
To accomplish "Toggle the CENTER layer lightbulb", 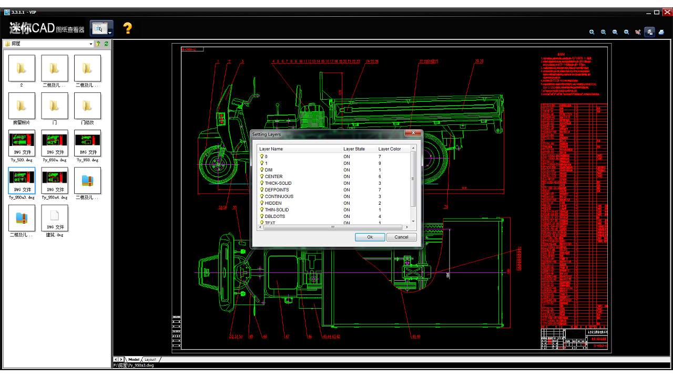I will [x=261, y=176].
